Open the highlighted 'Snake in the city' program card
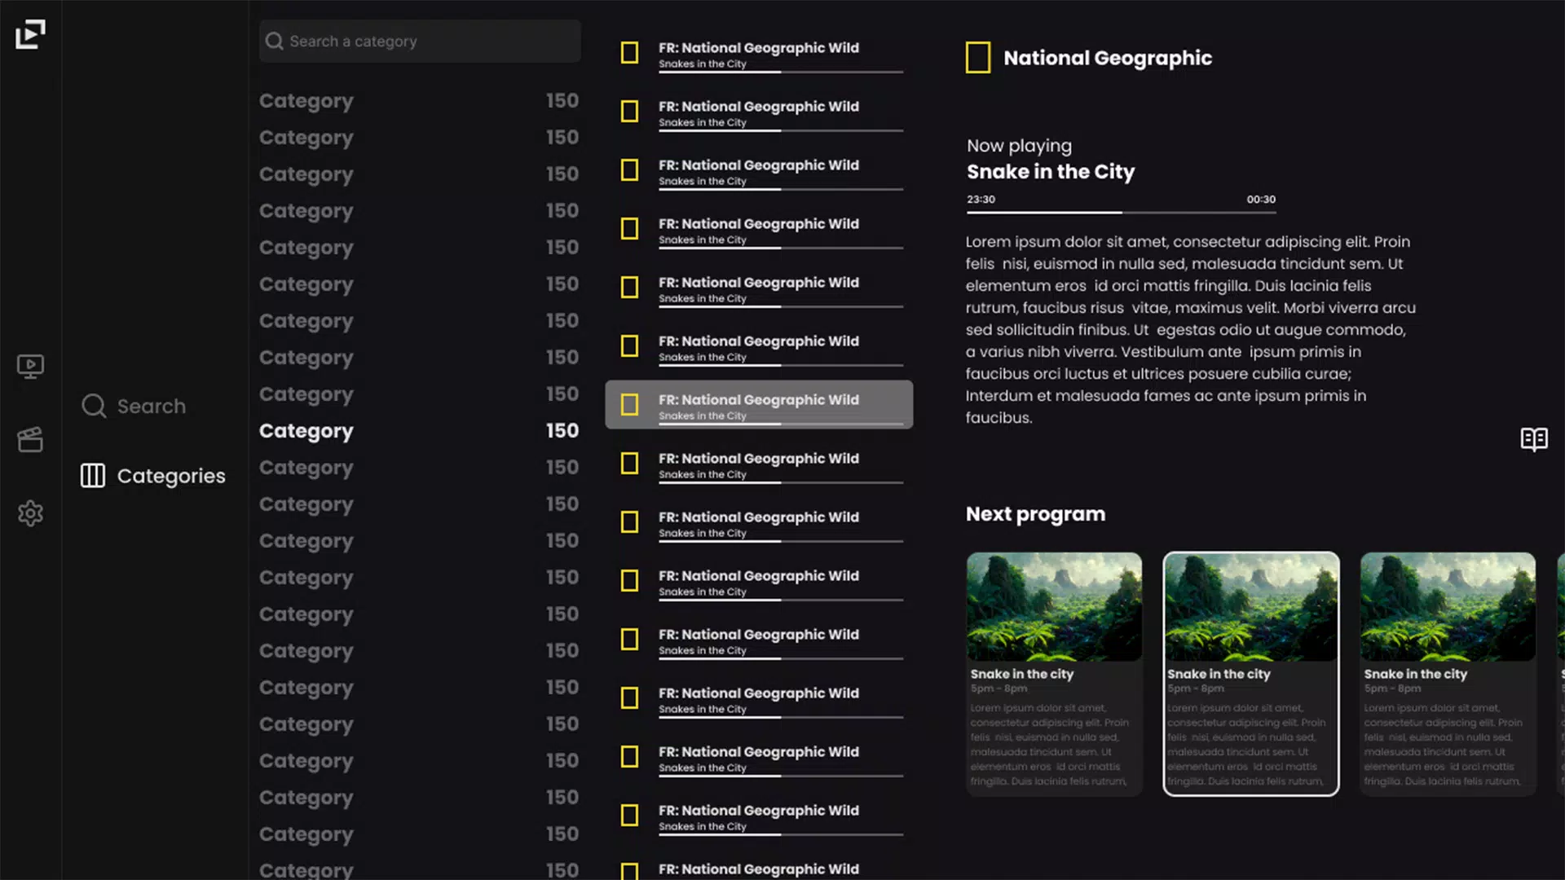 point(1251,674)
